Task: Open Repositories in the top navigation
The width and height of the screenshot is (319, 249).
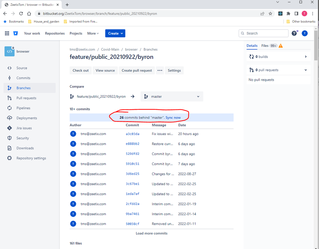Action: point(55,34)
